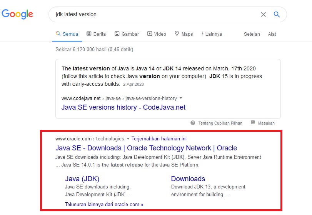Click the question mark help icon
This screenshot has width=312, height=215.
pos(193,123)
